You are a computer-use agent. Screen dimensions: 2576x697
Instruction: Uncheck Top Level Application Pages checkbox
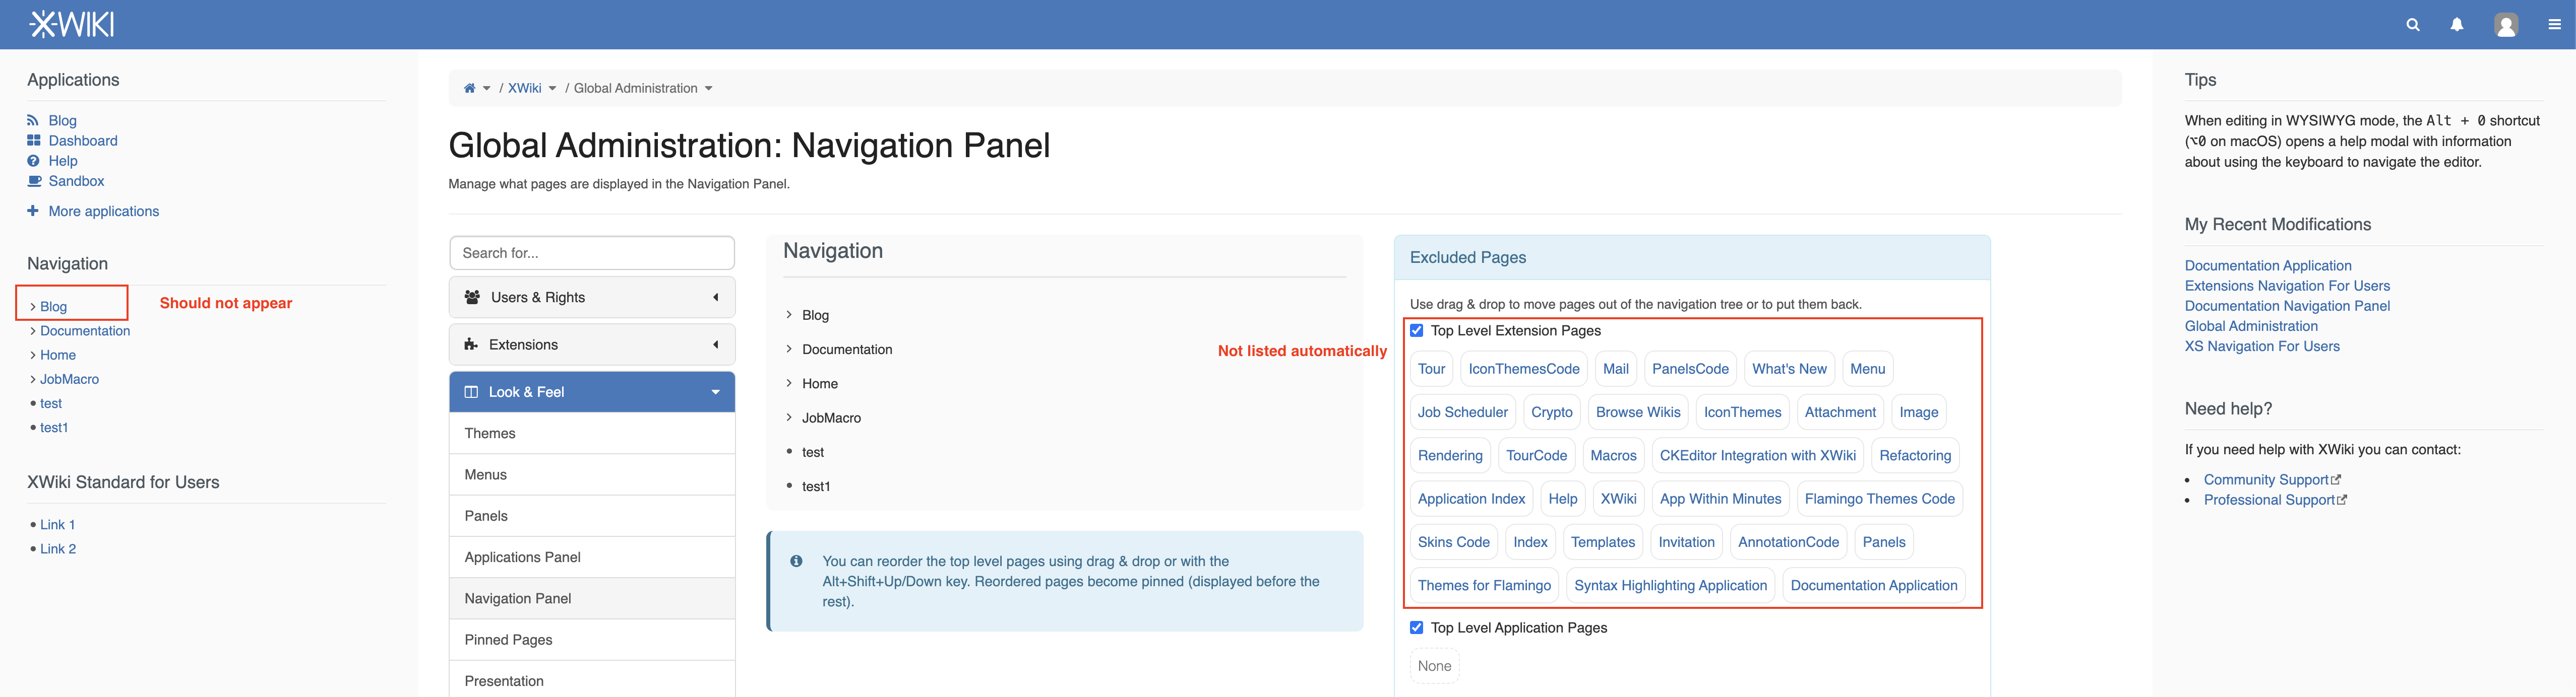(x=1416, y=627)
